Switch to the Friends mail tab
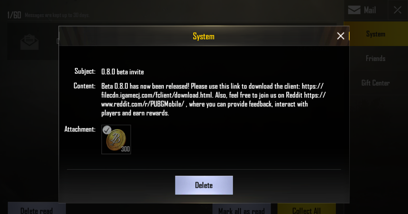 pos(376,58)
